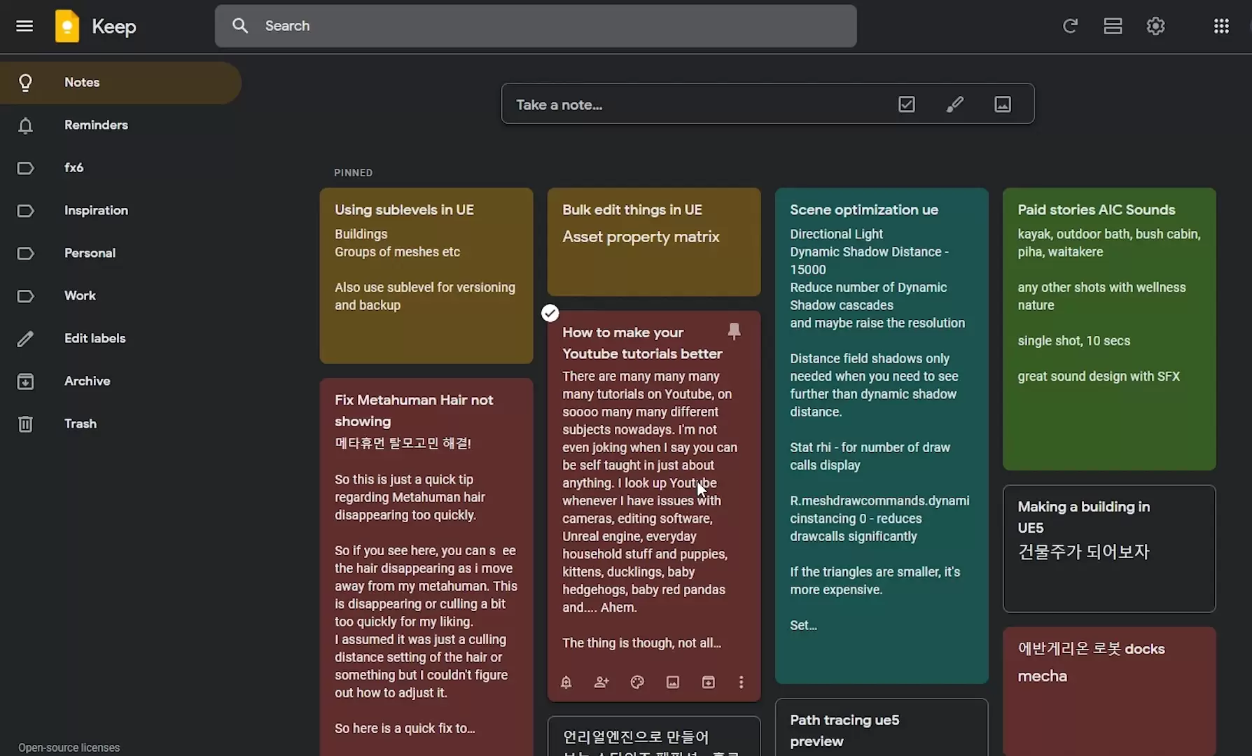Click 'Asset property matrix' text
The height and width of the screenshot is (756, 1252).
[x=641, y=237]
